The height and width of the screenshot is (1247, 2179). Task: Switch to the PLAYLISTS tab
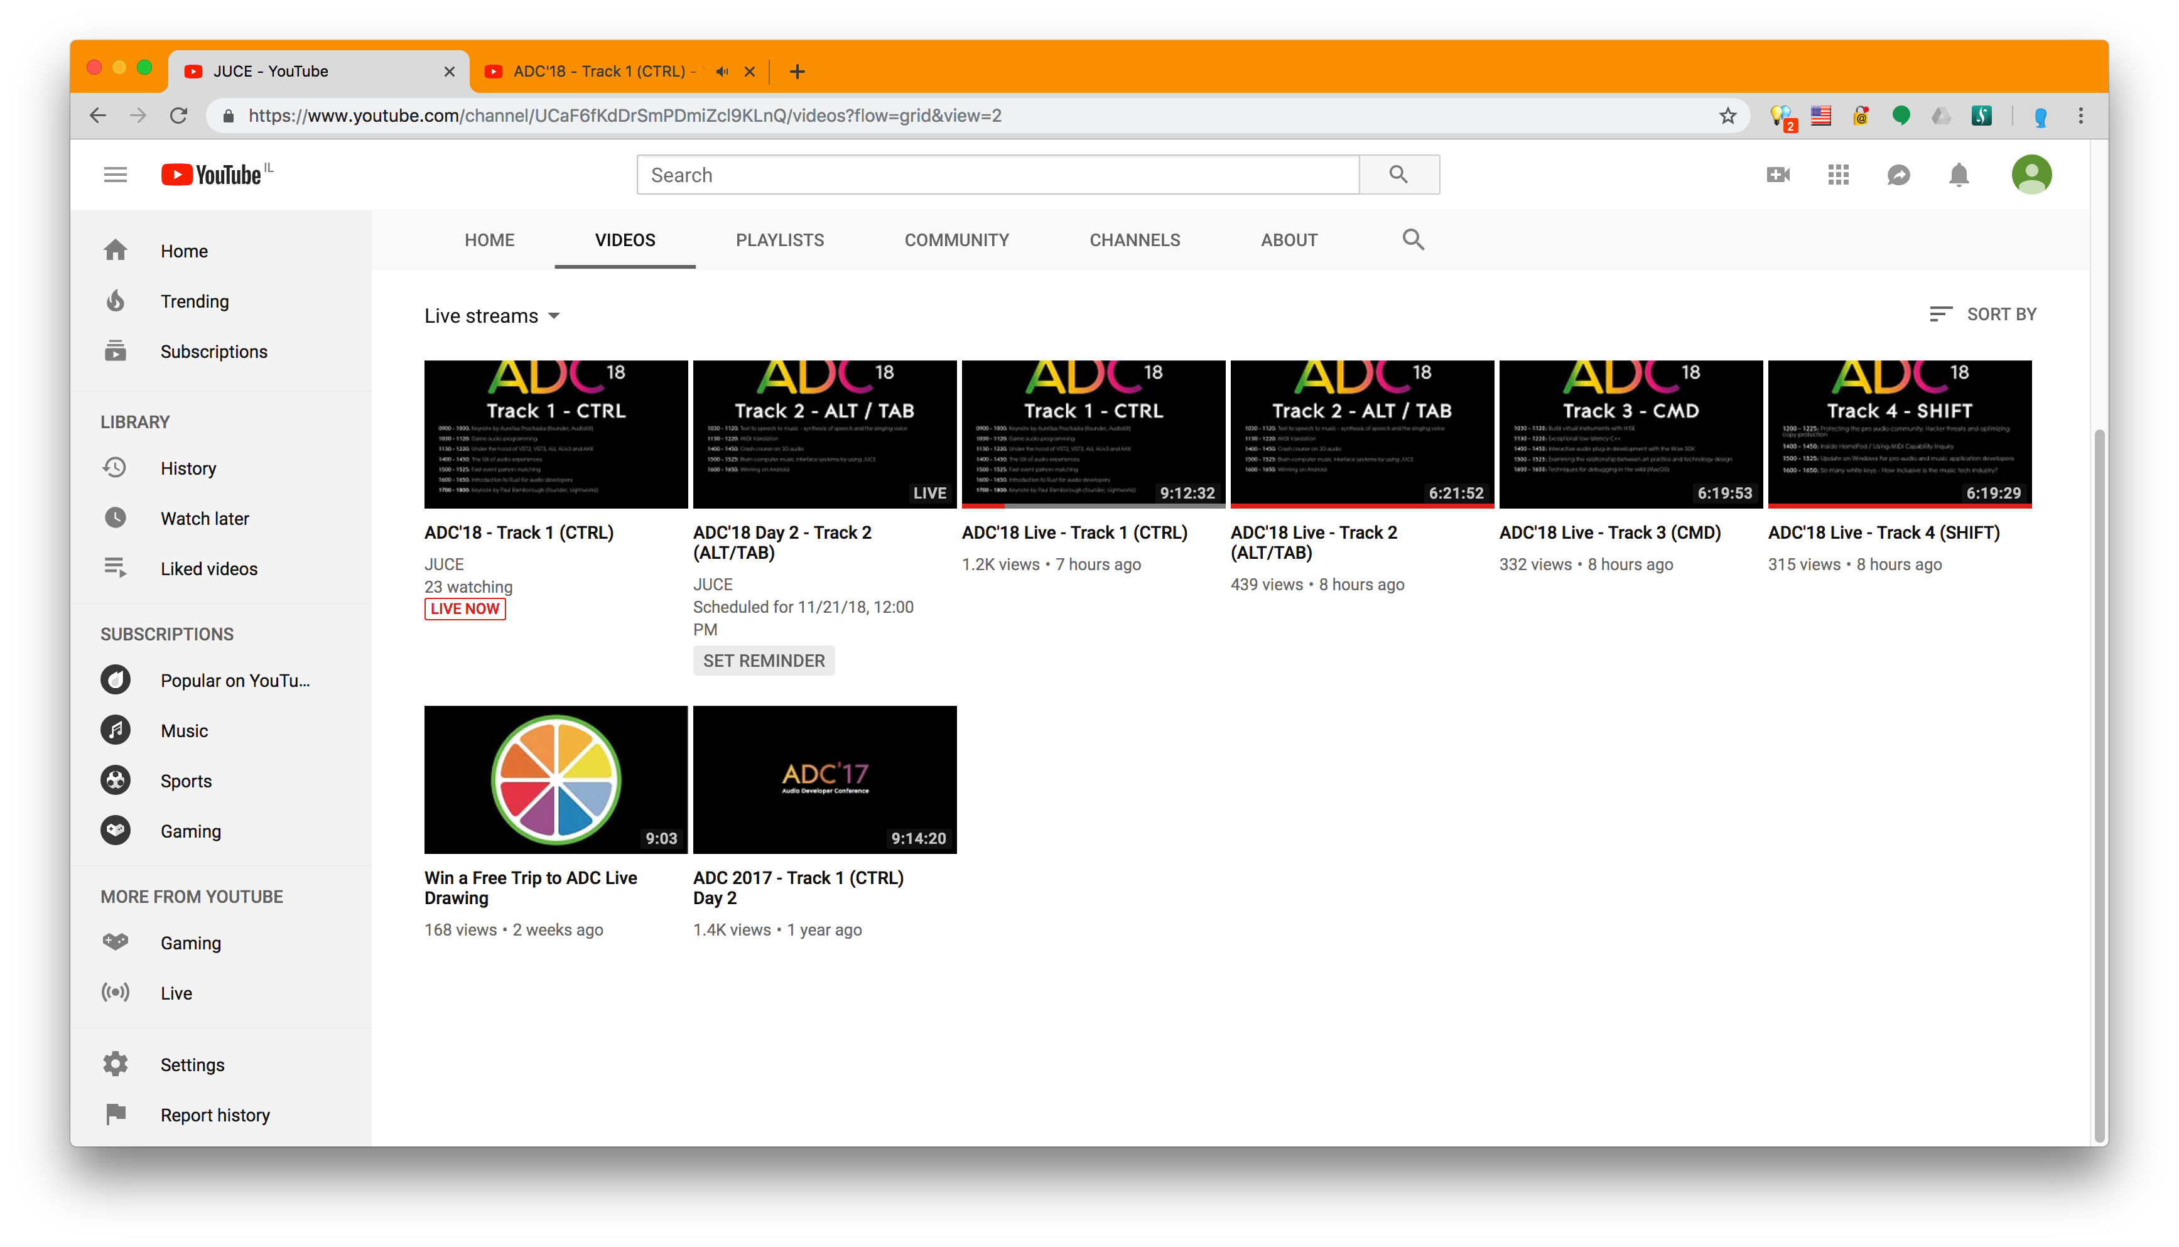(779, 240)
